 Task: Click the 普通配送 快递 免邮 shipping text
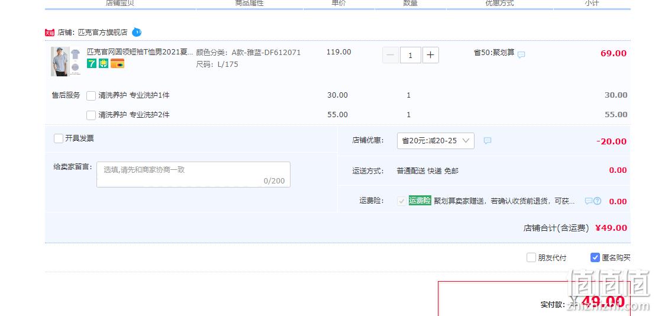[427, 171]
